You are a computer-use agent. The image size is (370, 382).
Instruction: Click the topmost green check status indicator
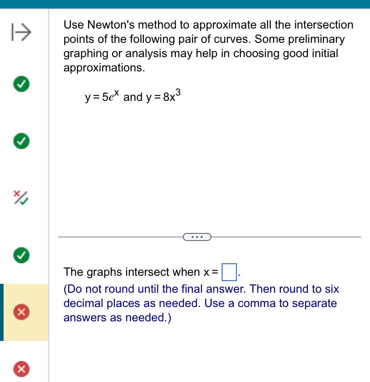coord(21,84)
